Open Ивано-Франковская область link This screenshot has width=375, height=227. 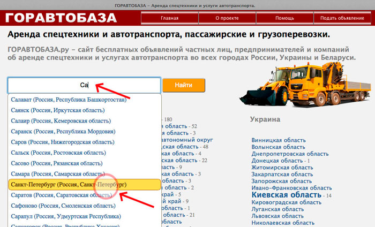tap(291, 188)
